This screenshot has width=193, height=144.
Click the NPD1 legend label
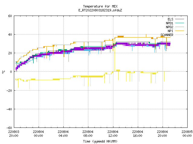(x=169, y=23)
